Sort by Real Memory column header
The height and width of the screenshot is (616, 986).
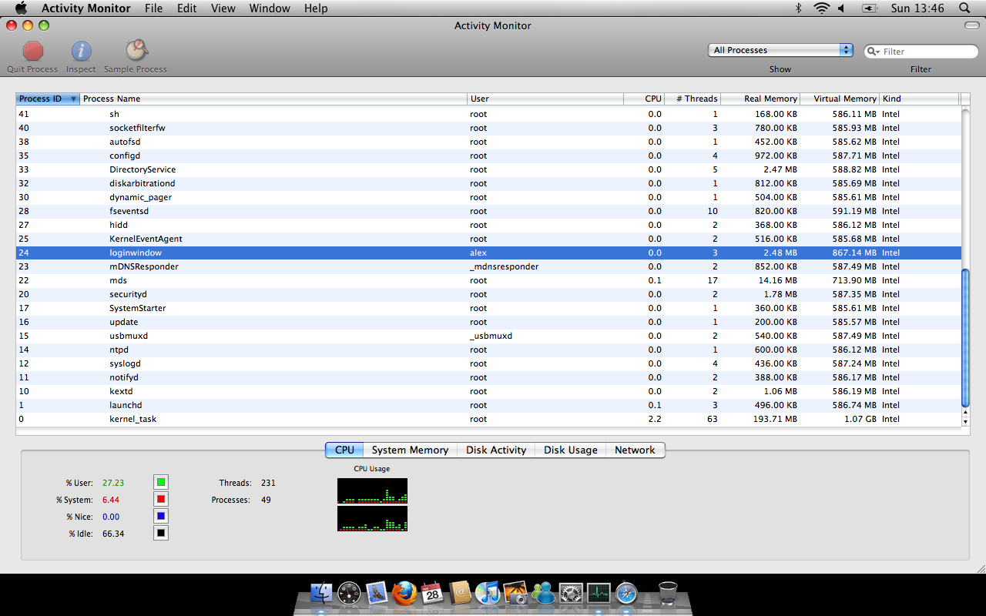coord(760,99)
